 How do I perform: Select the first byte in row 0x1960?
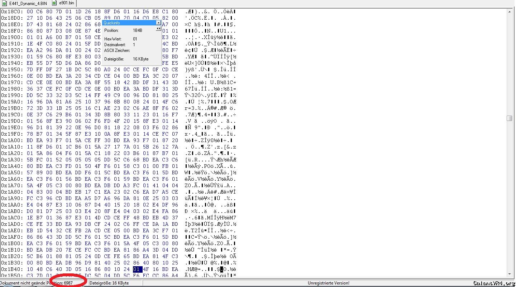pos(30,76)
